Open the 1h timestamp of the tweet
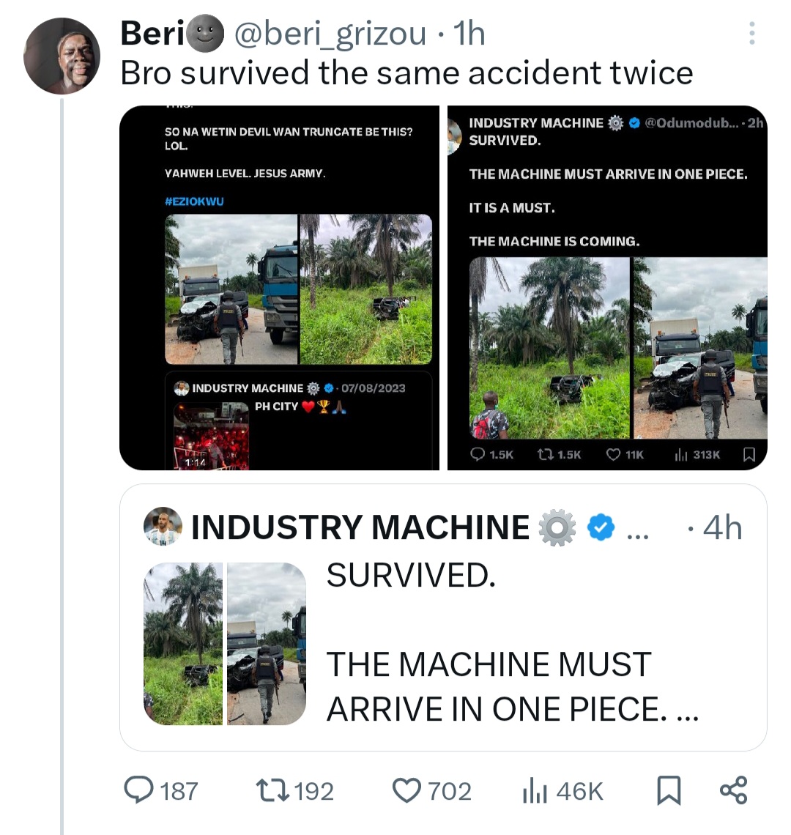 (469, 34)
